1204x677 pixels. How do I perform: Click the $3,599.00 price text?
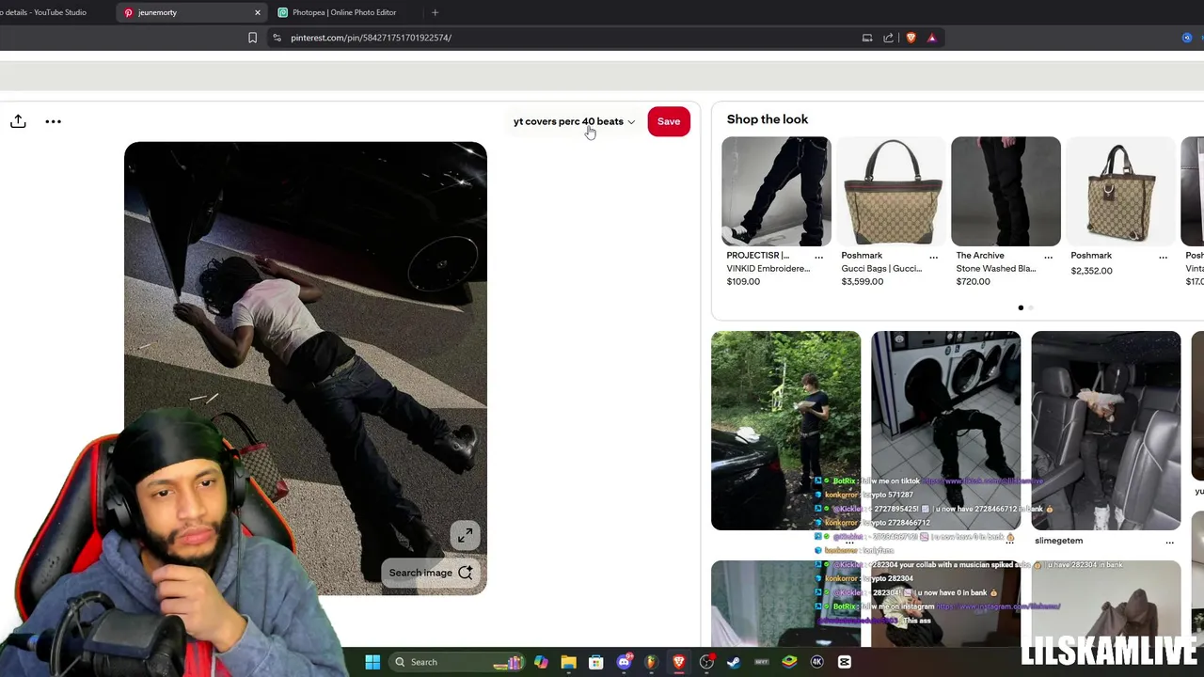click(862, 282)
